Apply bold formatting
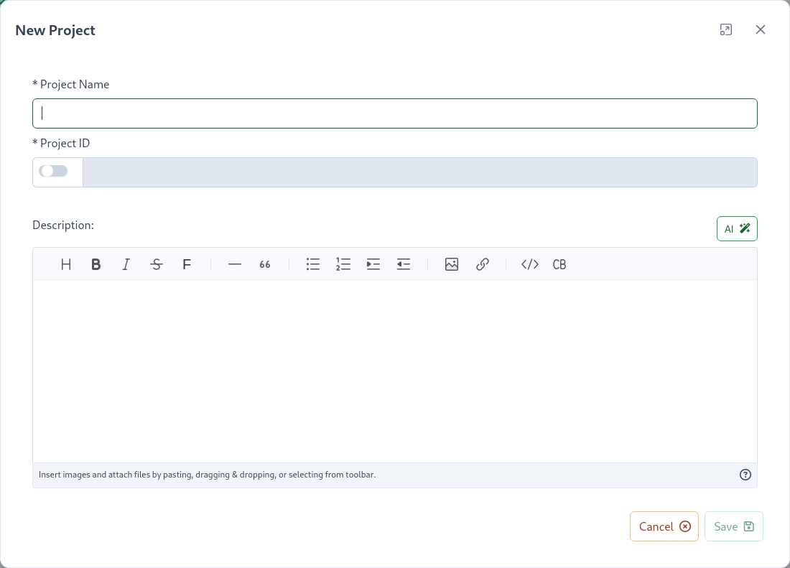Screen dimensions: 790x568 click(96, 264)
